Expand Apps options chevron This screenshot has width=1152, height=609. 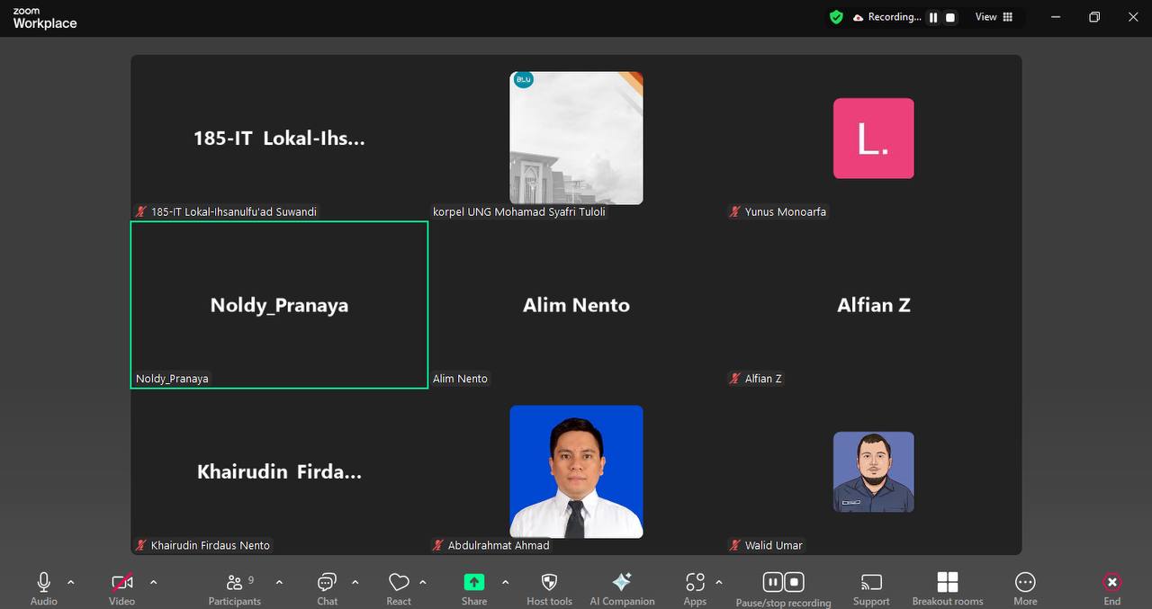[x=718, y=582]
